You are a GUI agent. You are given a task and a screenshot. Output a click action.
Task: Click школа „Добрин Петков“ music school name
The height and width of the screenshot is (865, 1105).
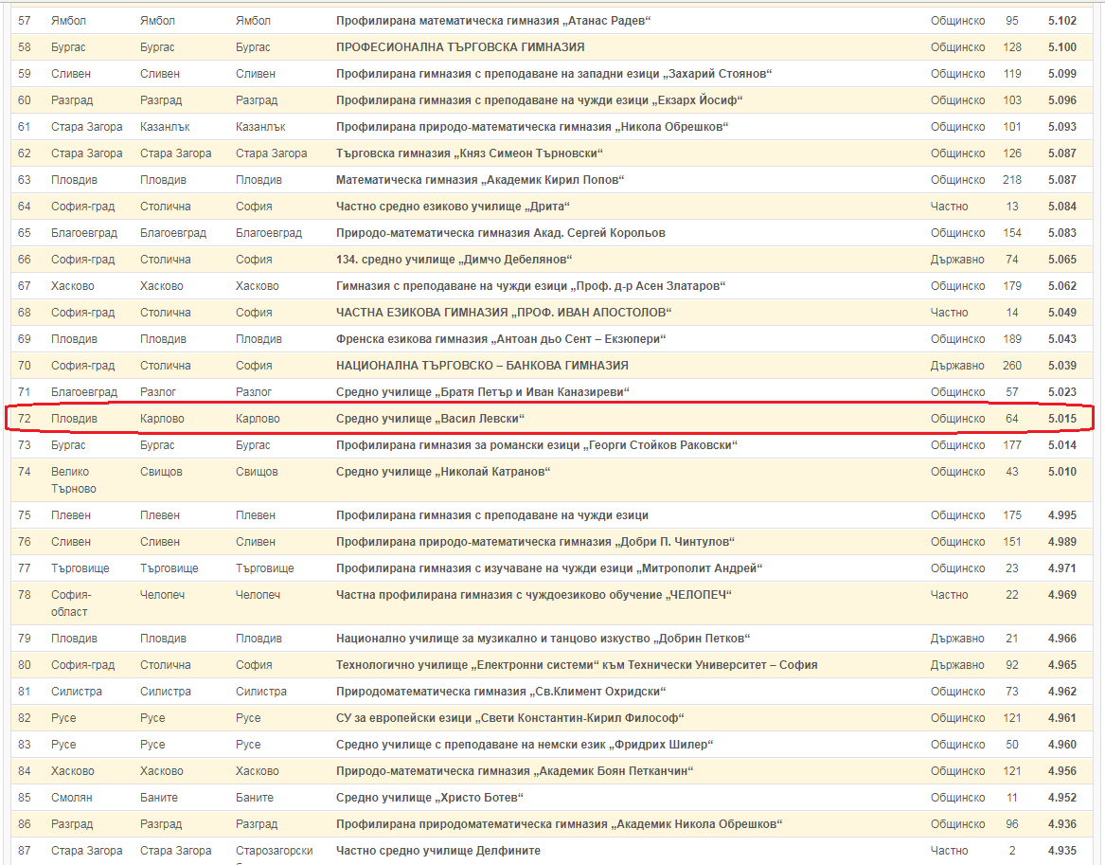[x=544, y=639]
